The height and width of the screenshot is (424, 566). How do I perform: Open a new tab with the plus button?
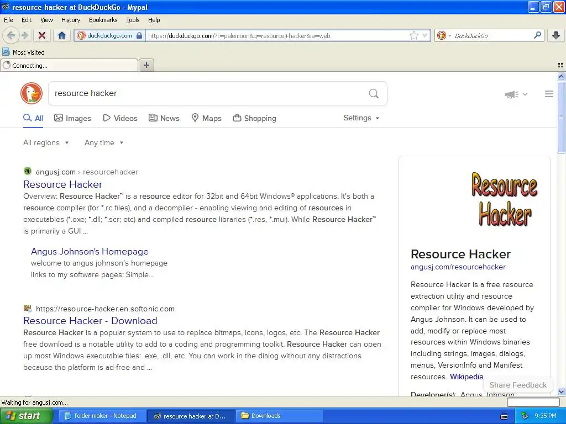click(146, 65)
